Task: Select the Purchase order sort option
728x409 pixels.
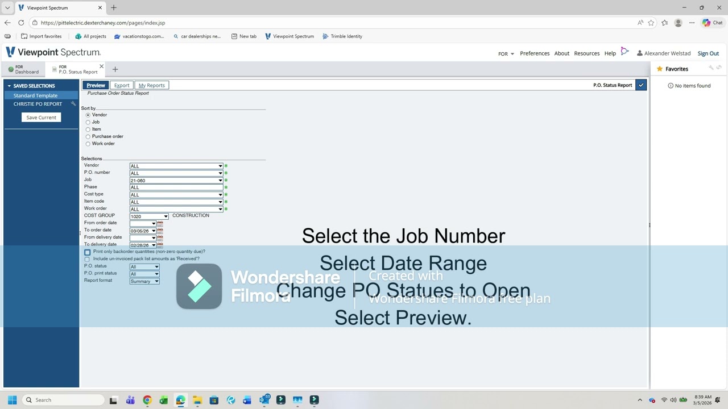Action: (88, 137)
